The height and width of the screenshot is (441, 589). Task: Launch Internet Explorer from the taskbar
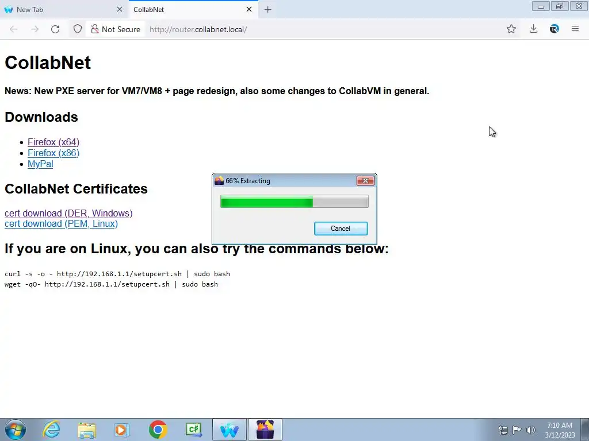51,430
